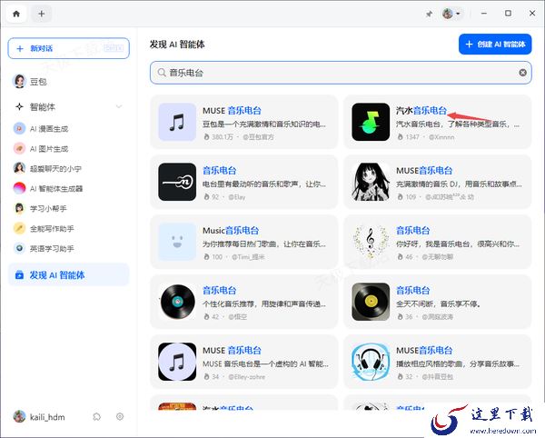Click author @豆包官方

258,137
